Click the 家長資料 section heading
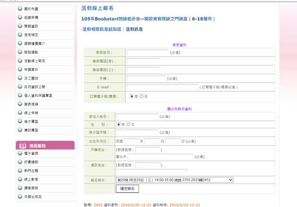The image size is (297, 207). (179, 45)
